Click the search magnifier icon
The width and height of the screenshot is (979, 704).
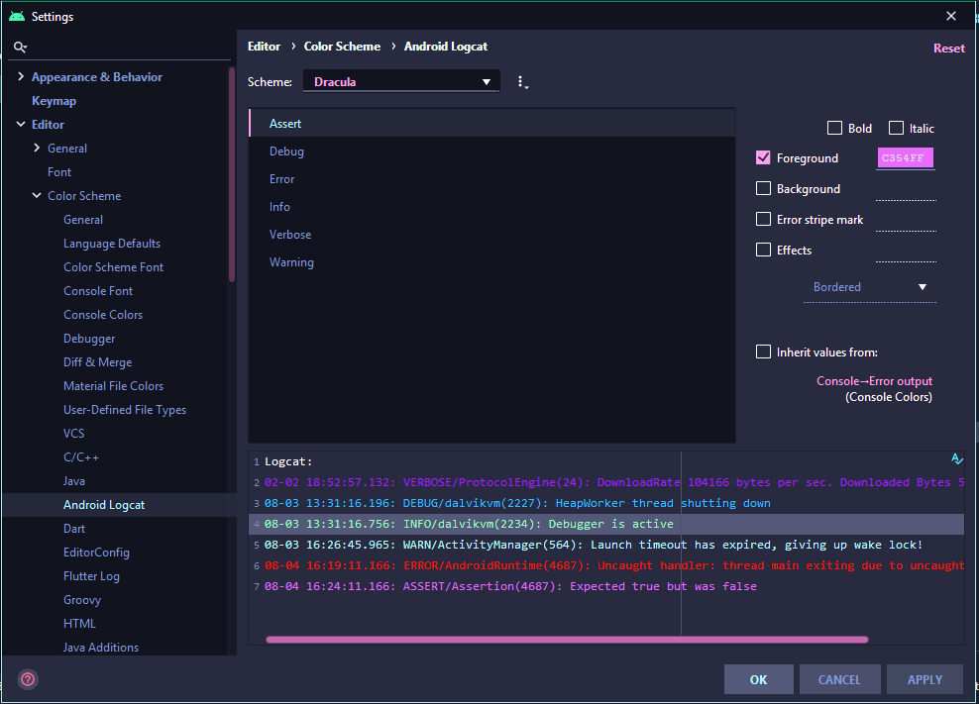[20, 47]
